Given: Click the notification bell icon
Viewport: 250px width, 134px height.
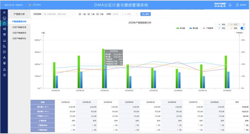Looking at the screenshot, I should click(230, 5).
